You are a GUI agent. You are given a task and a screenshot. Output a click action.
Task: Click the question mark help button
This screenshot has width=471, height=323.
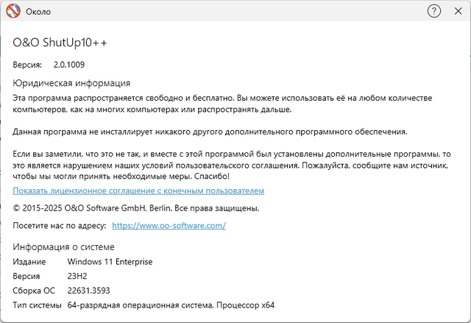[434, 12]
